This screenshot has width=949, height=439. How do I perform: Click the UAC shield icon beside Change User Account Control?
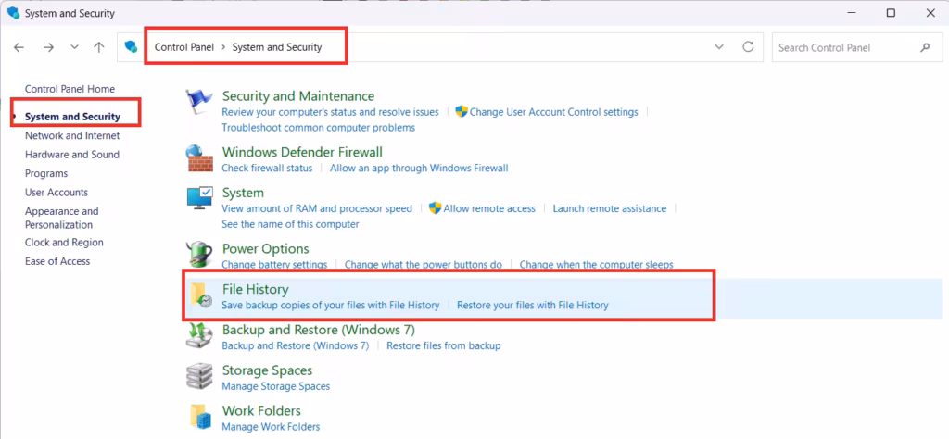(462, 111)
